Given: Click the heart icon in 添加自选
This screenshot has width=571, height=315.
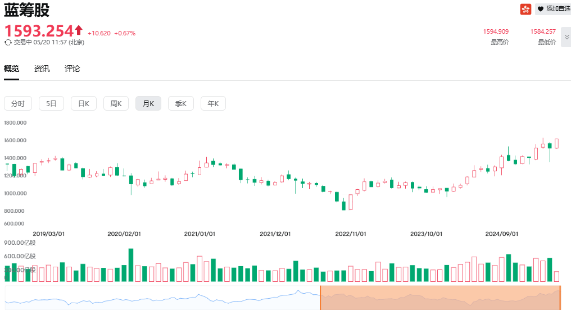Looking at the screenshot, I should (x=541, y=9).
